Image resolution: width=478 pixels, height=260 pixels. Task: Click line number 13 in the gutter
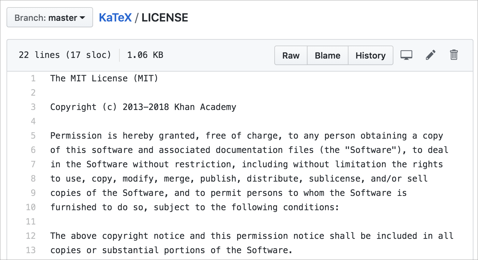click(x=31, y=250)
